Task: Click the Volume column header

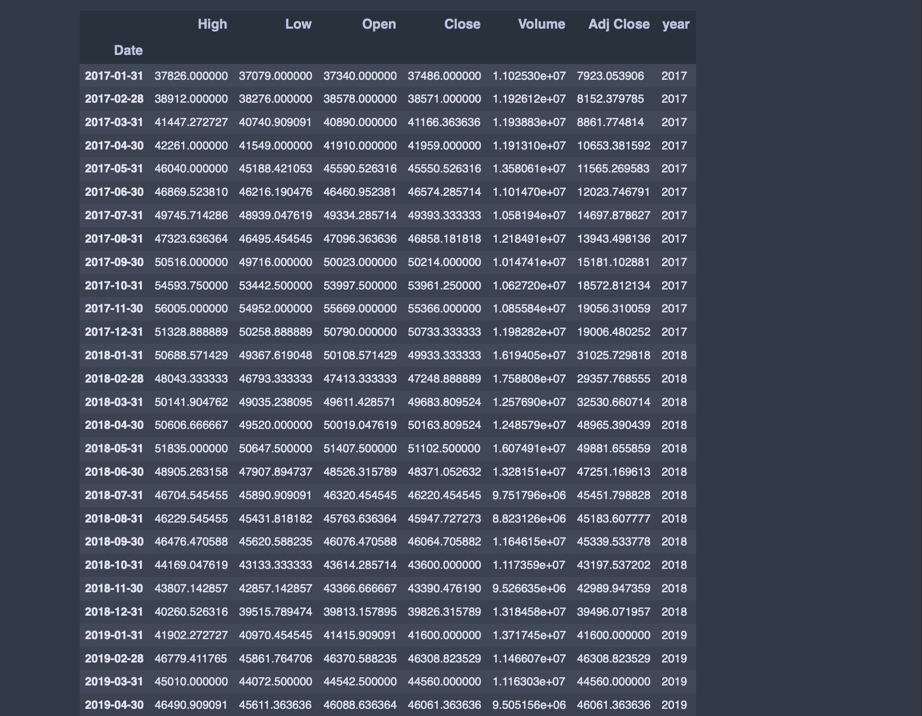Action: (541, 24)
